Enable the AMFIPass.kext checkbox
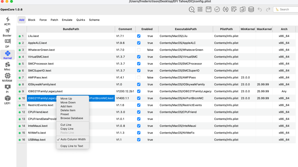Screen dimensions: 298x167 pos(139,78)
